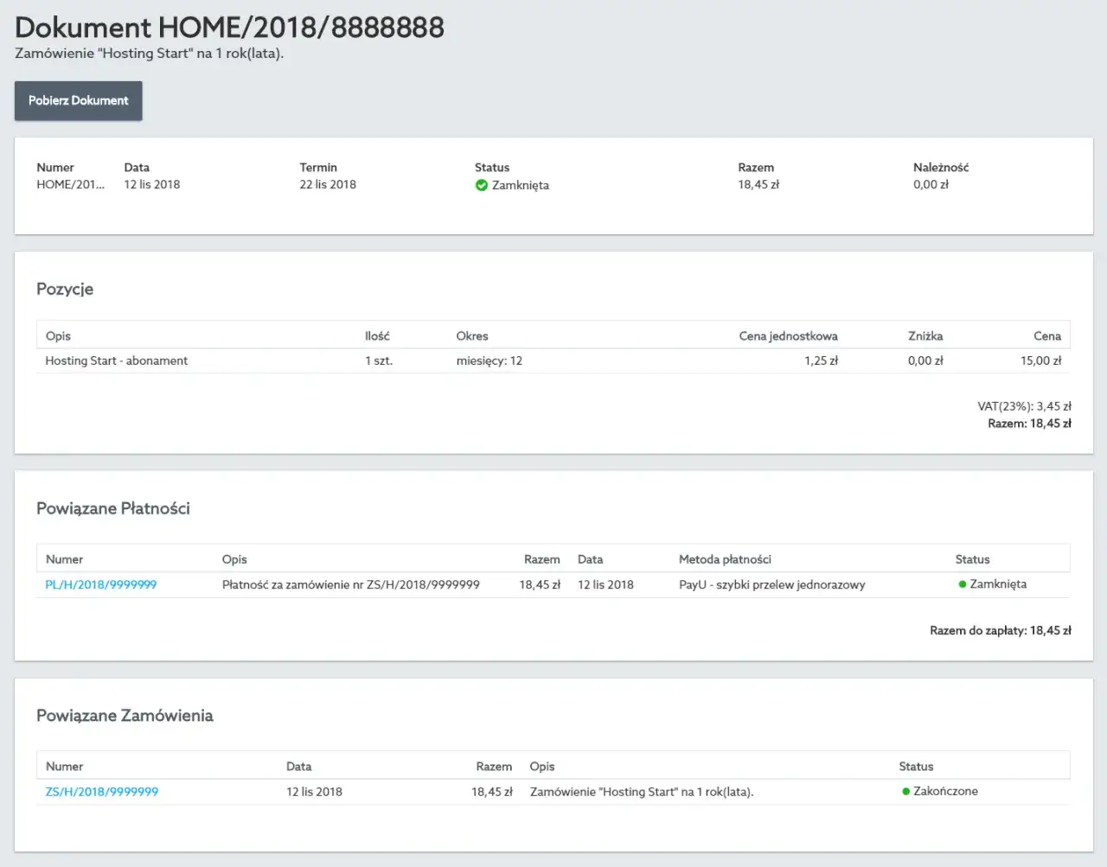This screenshot has height=867, width=1107.
Task: Click Data header in Powiązane Zamówienia
Action: (x=299, y=767)
